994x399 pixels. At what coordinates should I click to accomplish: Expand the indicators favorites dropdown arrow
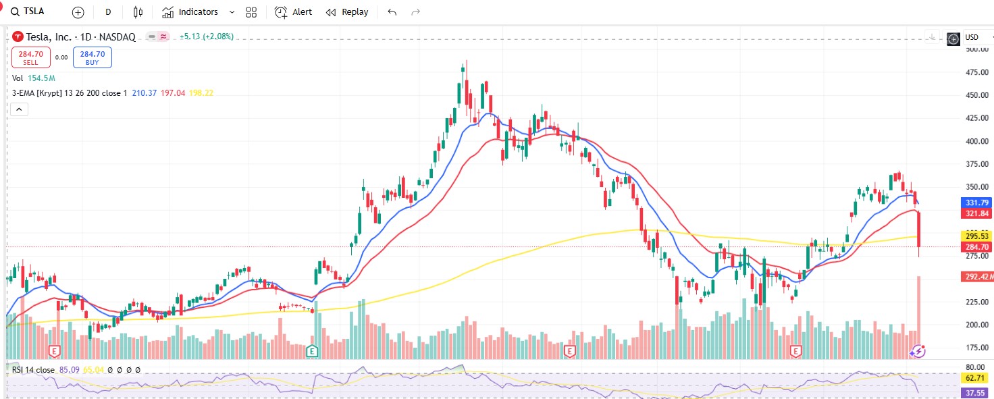(x=232, y=12)
